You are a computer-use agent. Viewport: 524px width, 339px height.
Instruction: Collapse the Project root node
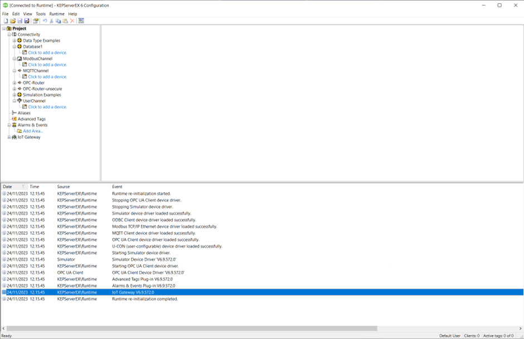4,28
